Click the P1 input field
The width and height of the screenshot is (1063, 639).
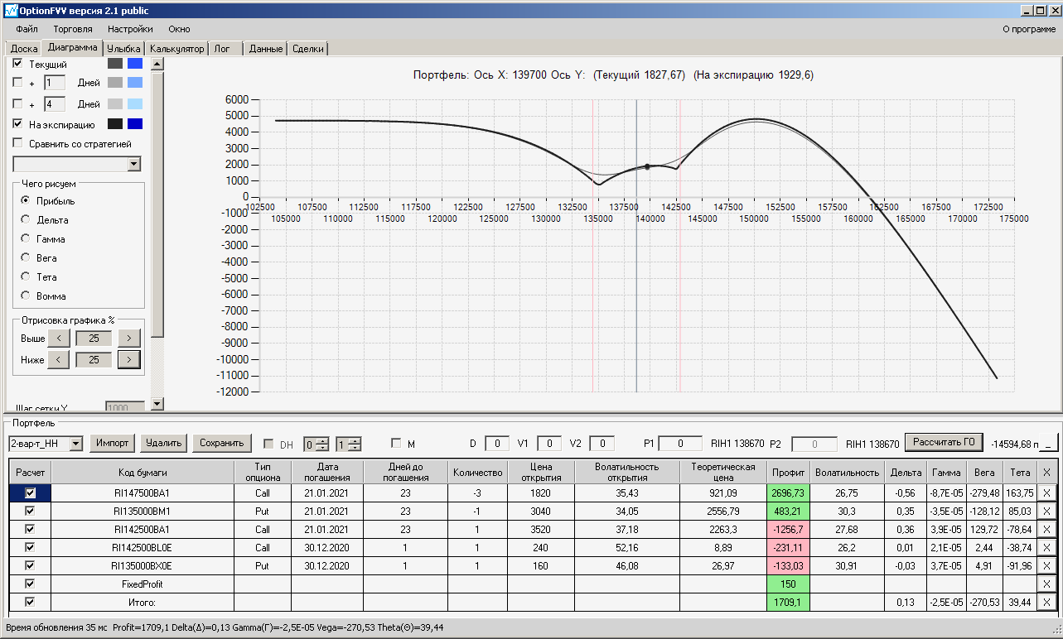click(x=680, y=444)
